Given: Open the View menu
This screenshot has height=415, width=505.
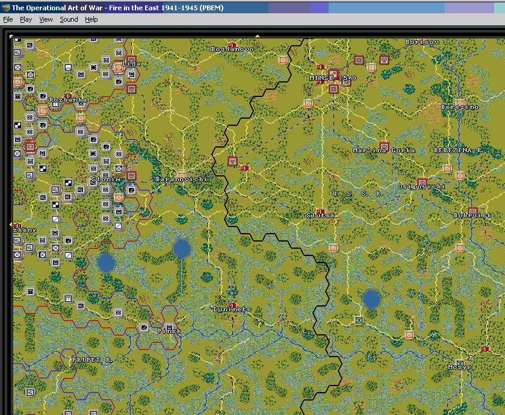Looking at the screenshot, I should point(46,20).
